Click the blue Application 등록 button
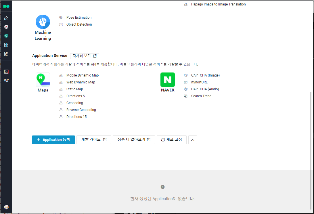The height and width of the screenshot is (214, 314). pyautogui.click(x=53, y=140)
